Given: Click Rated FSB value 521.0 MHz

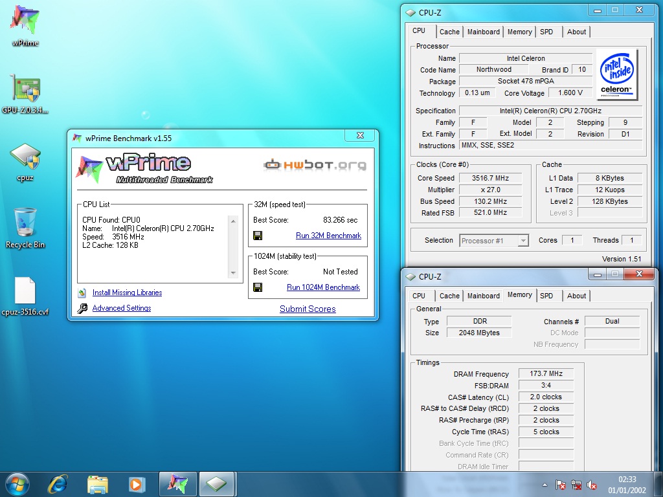Looking at the screenshot, I should coord(491,212).
